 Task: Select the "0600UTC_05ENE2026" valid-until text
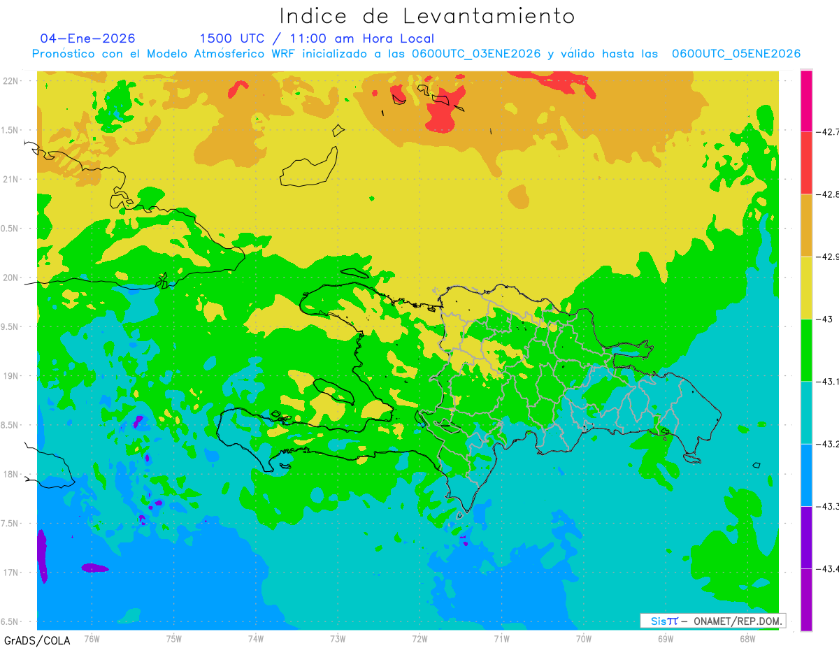point(736,54)
